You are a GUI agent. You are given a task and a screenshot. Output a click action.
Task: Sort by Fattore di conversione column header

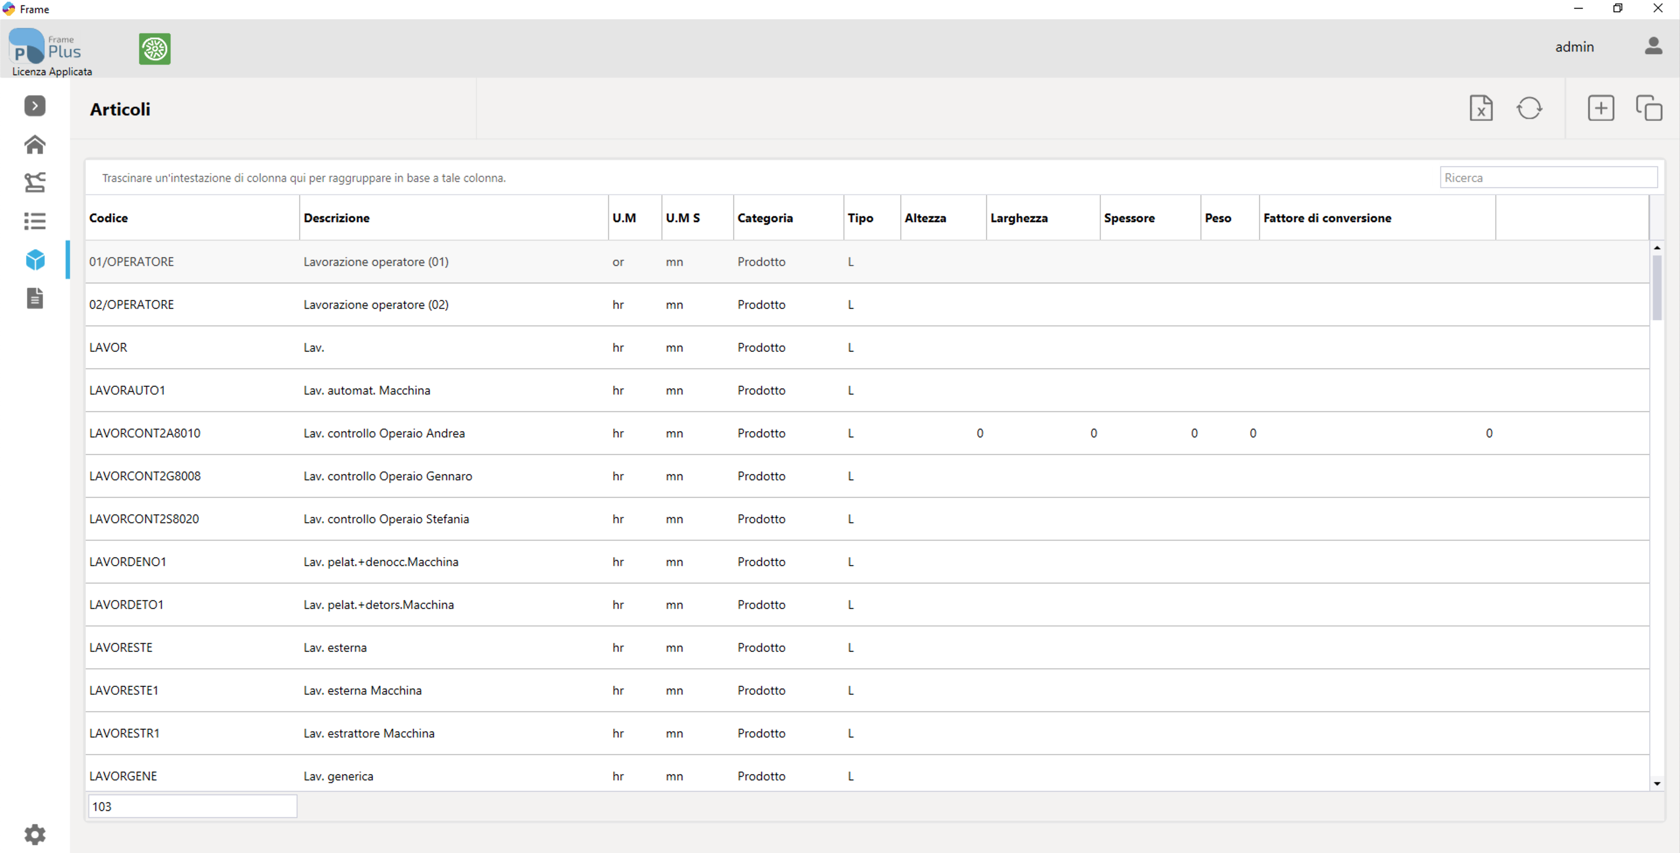coord(1377,218)
